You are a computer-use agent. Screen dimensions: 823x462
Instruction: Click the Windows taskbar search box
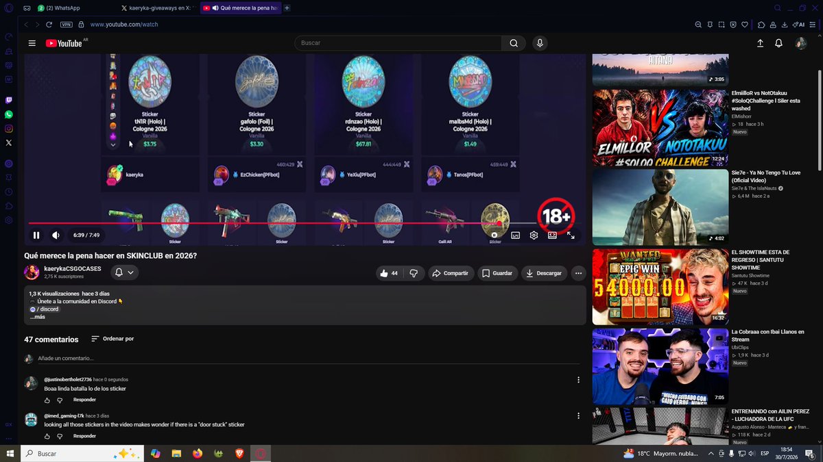82,454
